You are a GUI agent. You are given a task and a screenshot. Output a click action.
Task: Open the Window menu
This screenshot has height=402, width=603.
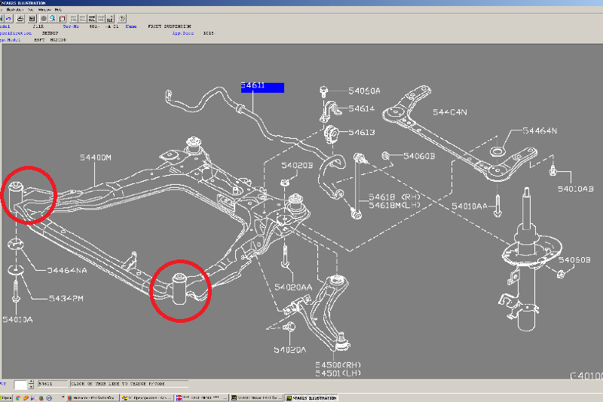coord(44,9)
